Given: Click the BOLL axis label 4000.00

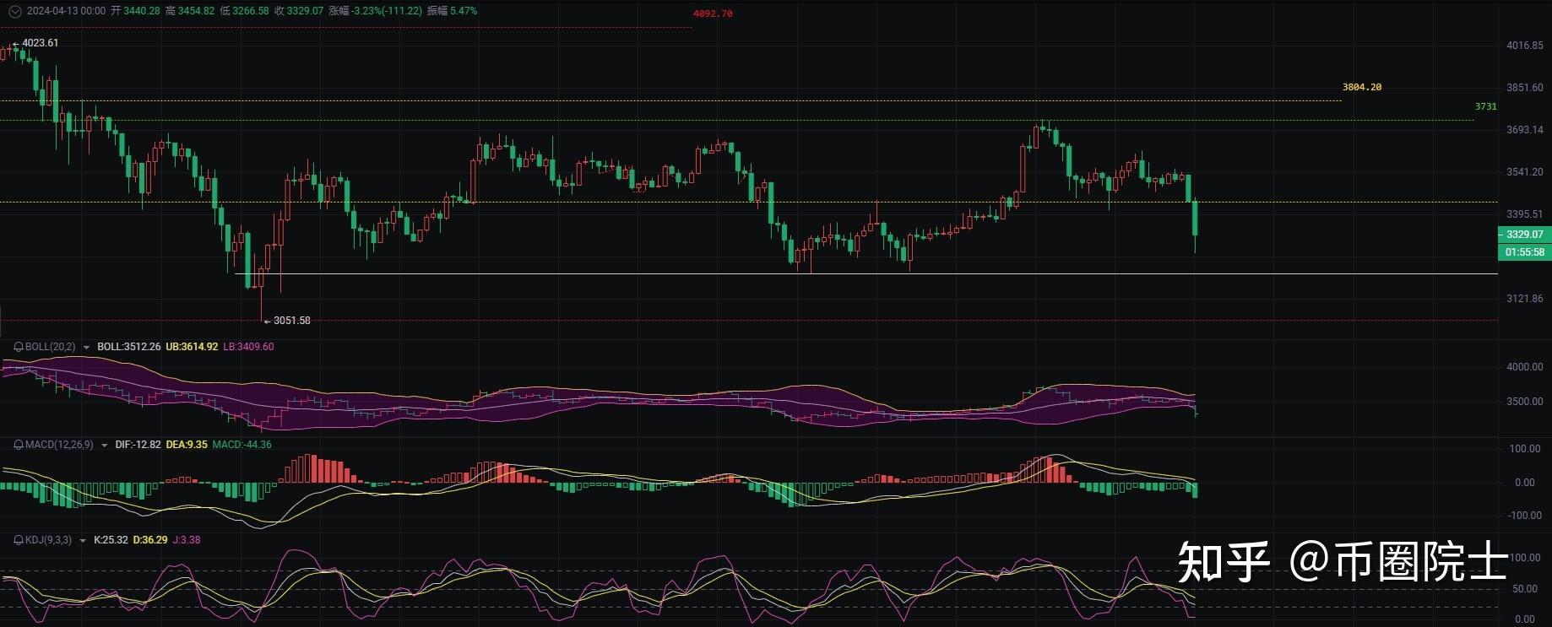Looking at the screenshot, I should tap(1525, 367).
